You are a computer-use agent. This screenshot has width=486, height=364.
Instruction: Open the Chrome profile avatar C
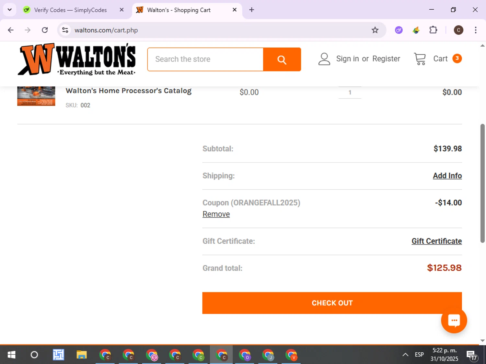[458, 30]
